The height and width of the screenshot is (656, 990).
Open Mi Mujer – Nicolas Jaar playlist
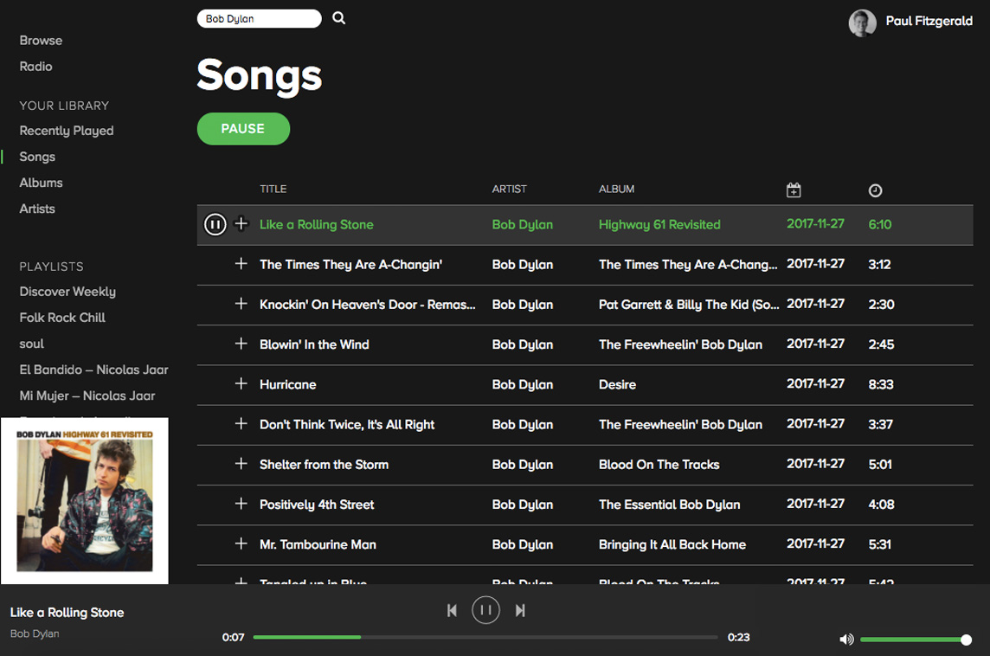[87, 396]
